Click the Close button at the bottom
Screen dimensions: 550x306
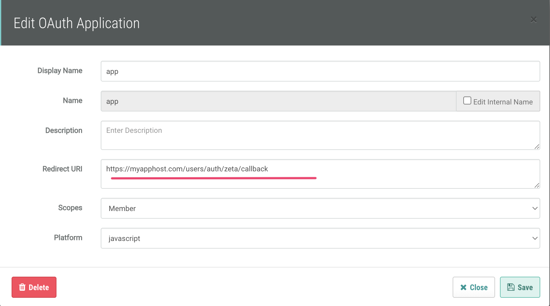473,287
